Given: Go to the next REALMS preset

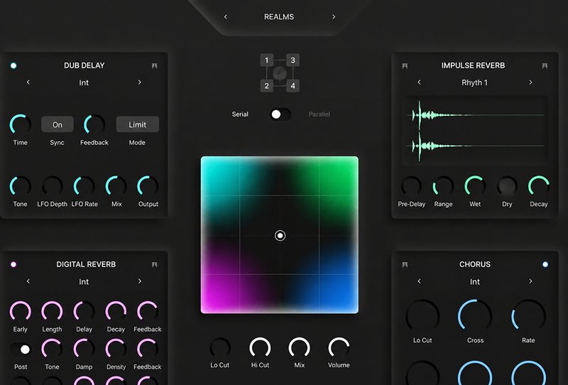Looking at the screenshot, I should [x=334, y=16].
